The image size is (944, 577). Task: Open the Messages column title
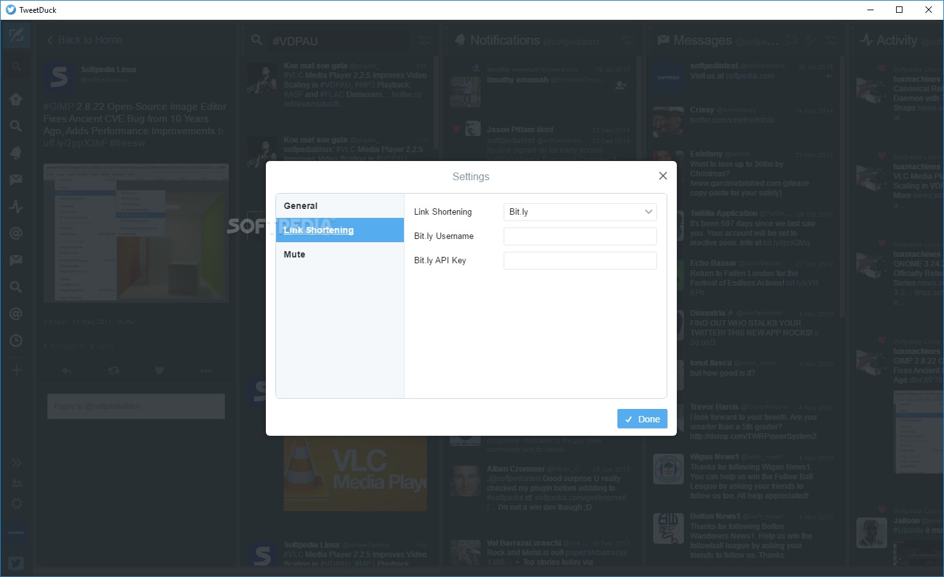tap(702, 40)
